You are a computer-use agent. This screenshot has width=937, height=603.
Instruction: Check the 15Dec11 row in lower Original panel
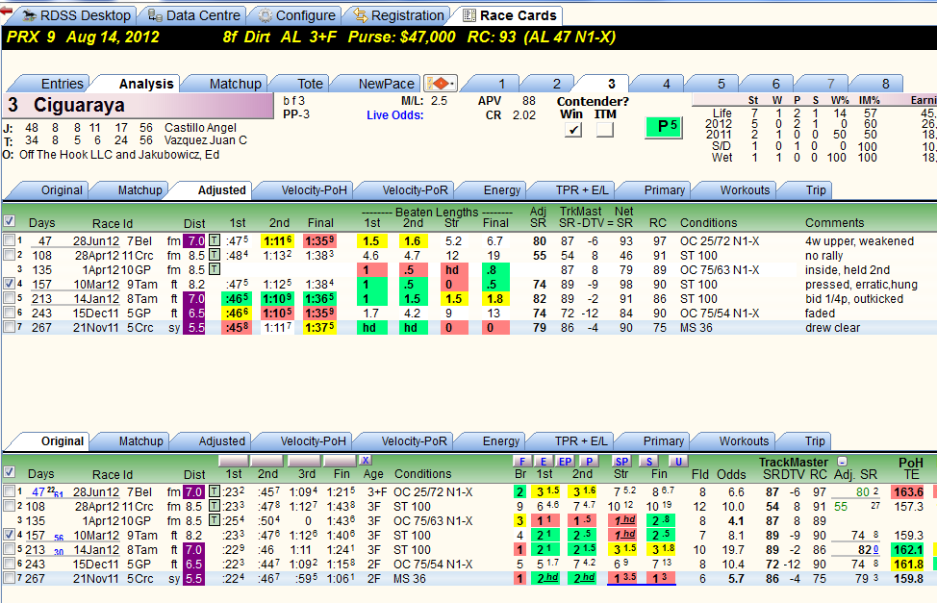[9, 564]
